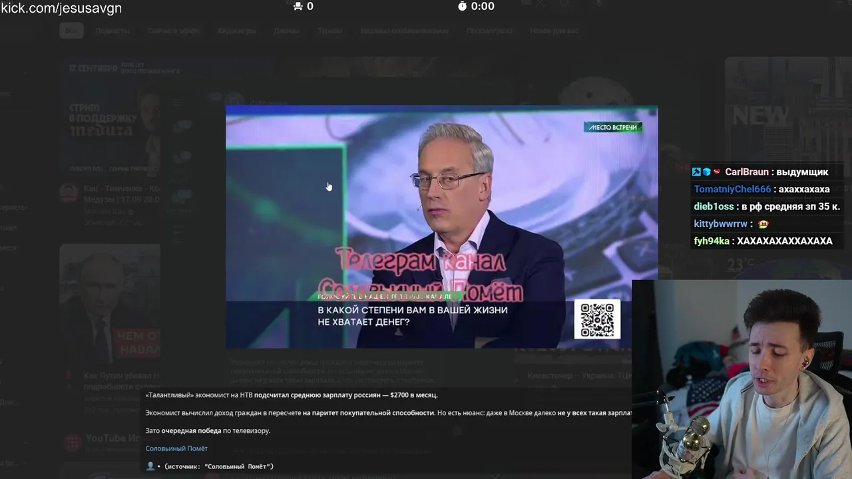Select the 'Все' filter chip
Image resolution: width=852 pixels, height=479 pixels.
(71, 31)
